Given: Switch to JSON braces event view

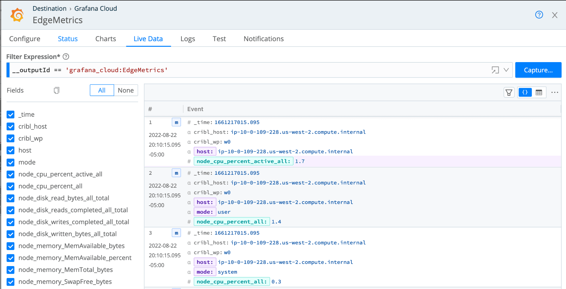Looking at the screenshot, I should click(525, 92).
